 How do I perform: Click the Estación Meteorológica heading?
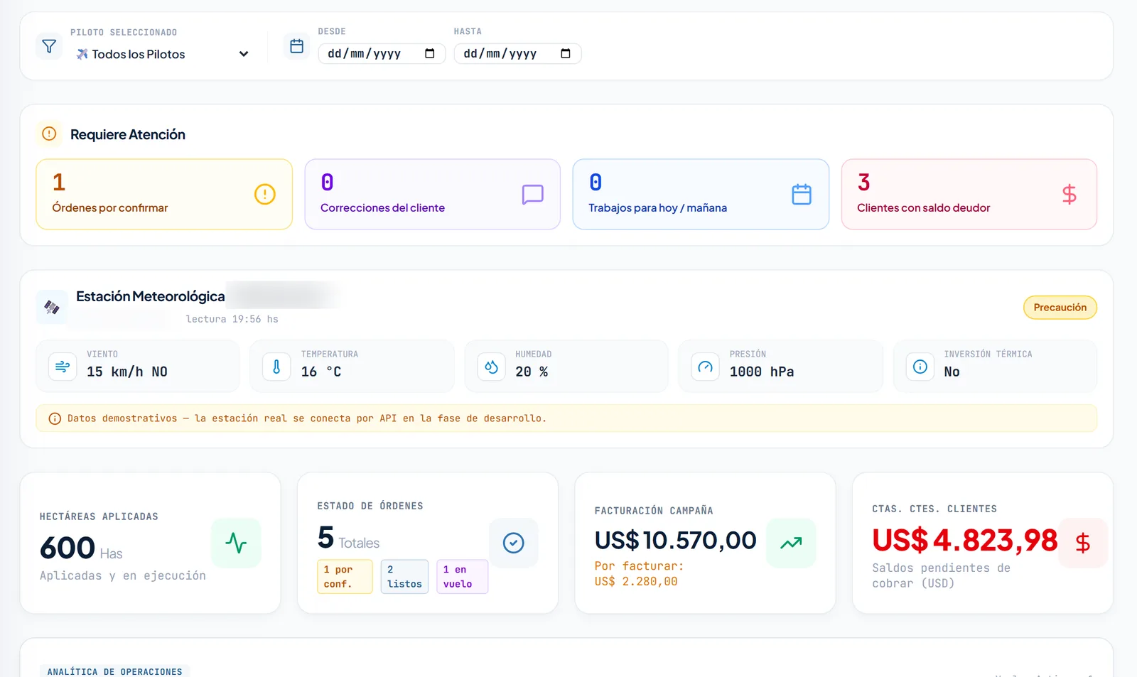[x=151, y=296]
